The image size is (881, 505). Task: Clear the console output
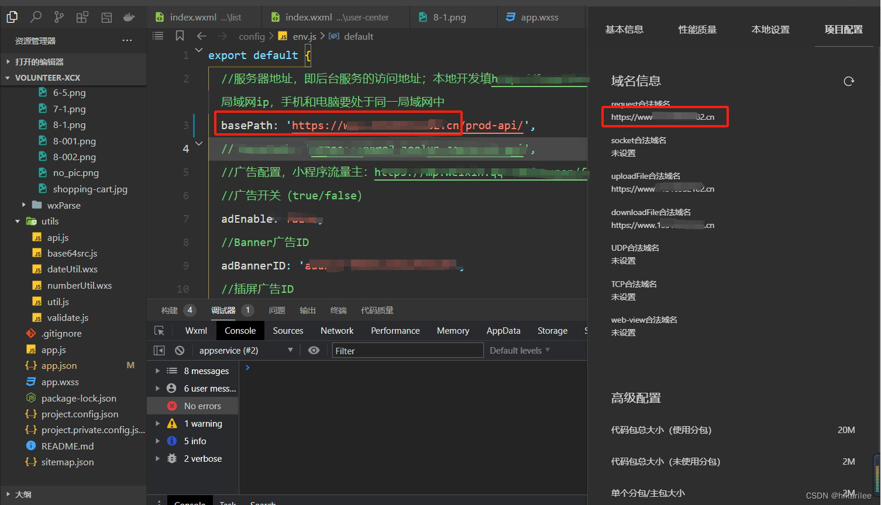[x=181, y=350]
